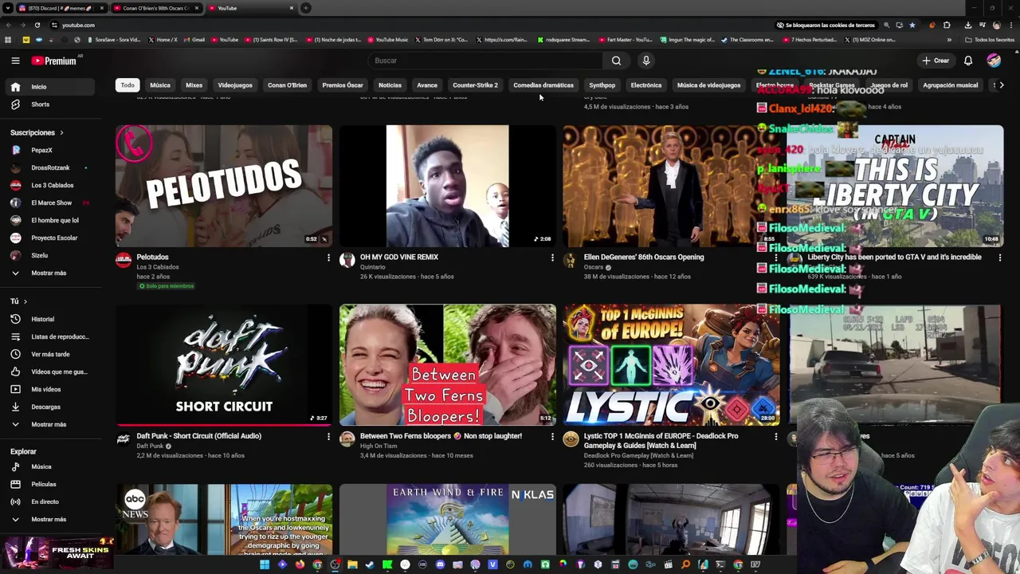Open the Windows Start menu

(x=265, y=565)
